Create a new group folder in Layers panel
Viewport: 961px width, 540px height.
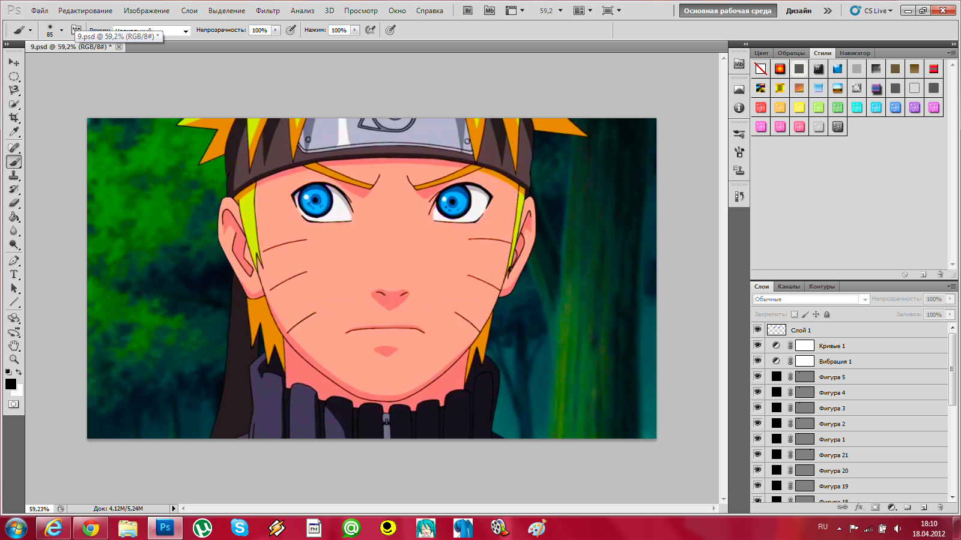coord(908,507)
